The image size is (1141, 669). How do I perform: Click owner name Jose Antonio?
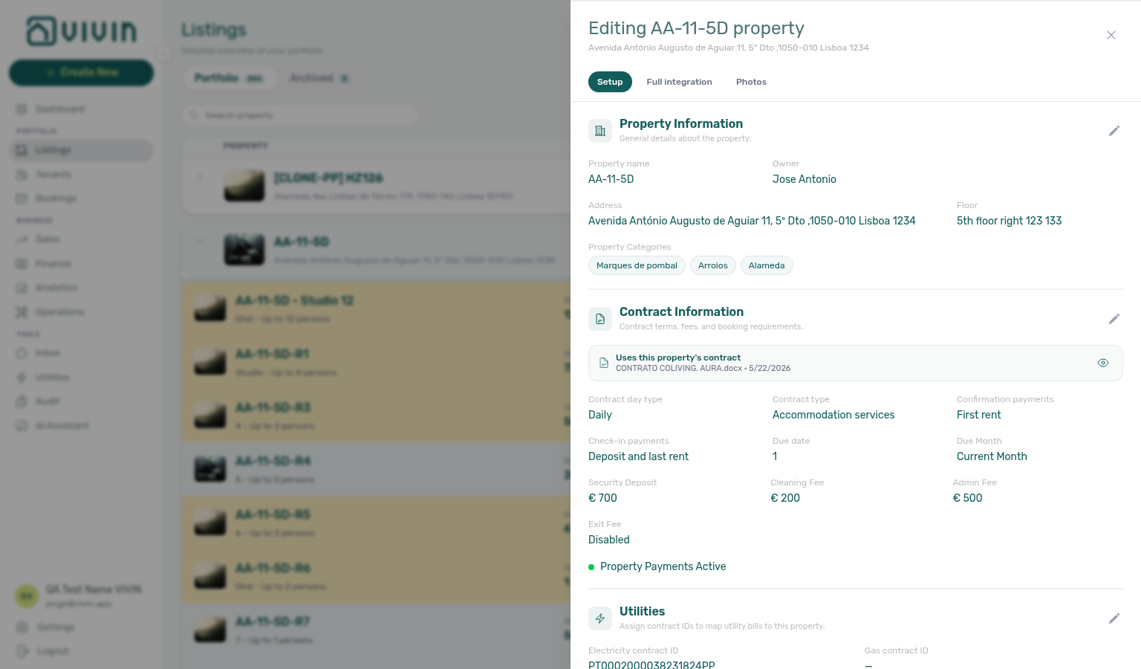click(804, 179)
